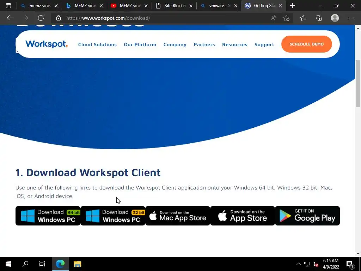Click the Edge taskbar icon

pyautogui.click(x=60, y=264)
